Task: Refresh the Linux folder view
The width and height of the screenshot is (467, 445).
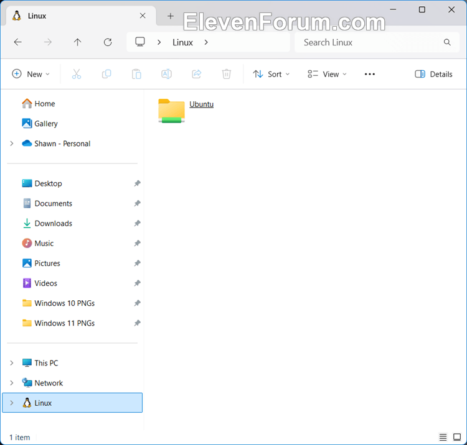Action: 108,42
